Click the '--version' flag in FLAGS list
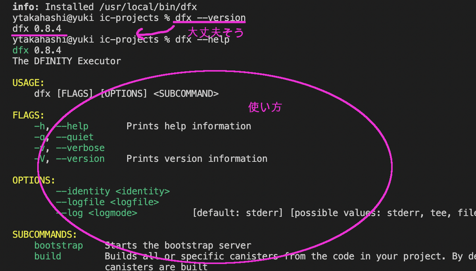This screenshot has height=271, width=476. pos(80,158)
